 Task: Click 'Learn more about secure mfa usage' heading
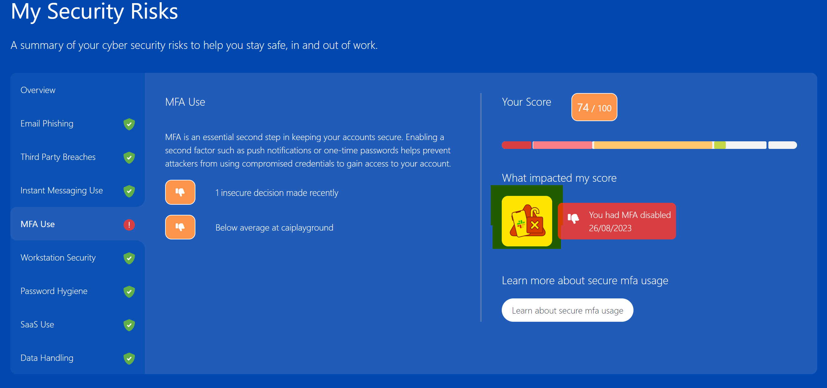pyautogui.click(x=585, y=280)
